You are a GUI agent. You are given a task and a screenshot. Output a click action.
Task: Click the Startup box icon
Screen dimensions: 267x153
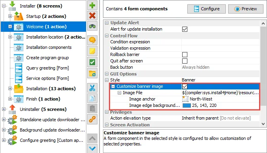coord(19,16)
